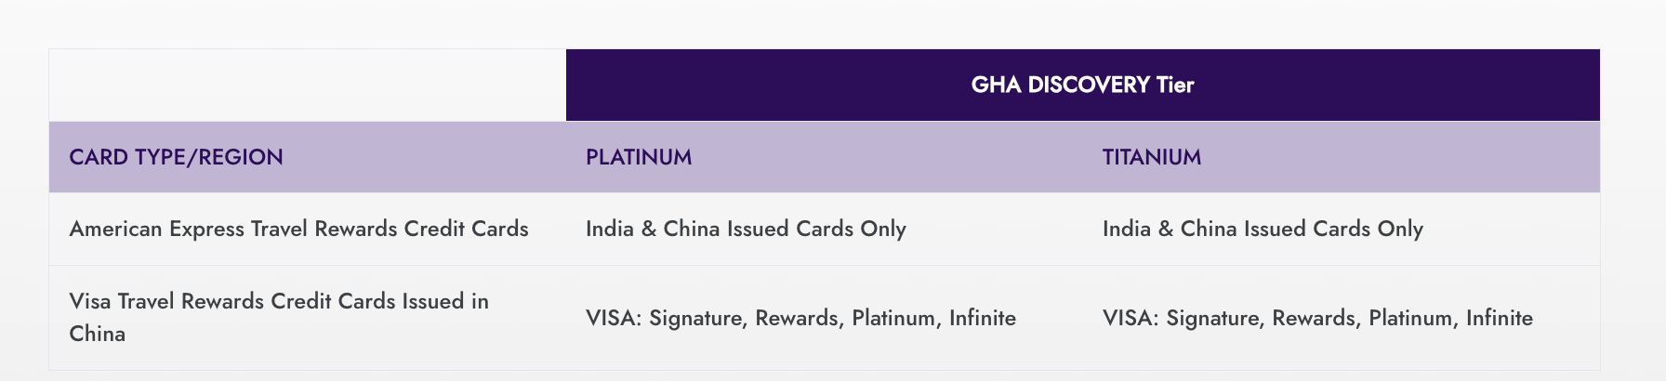Screen dimensions: 1666x381
Task: Click "Rewards," in the Platinum column VISA list
Action: click(799, 318)
